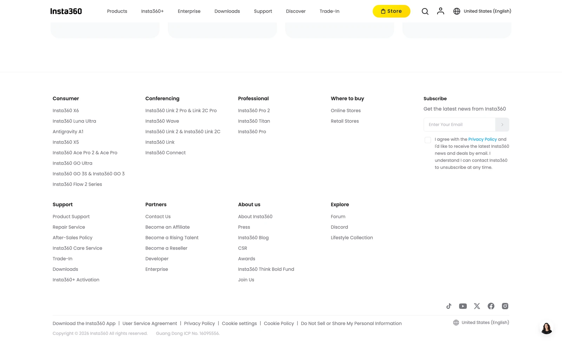Open Product Support link
Viewport: 562px width, 351px height.
tap(71, 217)
